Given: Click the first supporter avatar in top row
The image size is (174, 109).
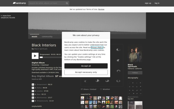Looking at the screenshot, I should click(x=82, y=98).
